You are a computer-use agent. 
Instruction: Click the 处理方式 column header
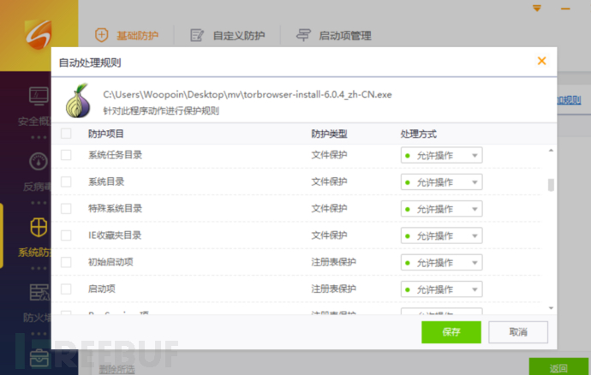click(x=418, y=134)
